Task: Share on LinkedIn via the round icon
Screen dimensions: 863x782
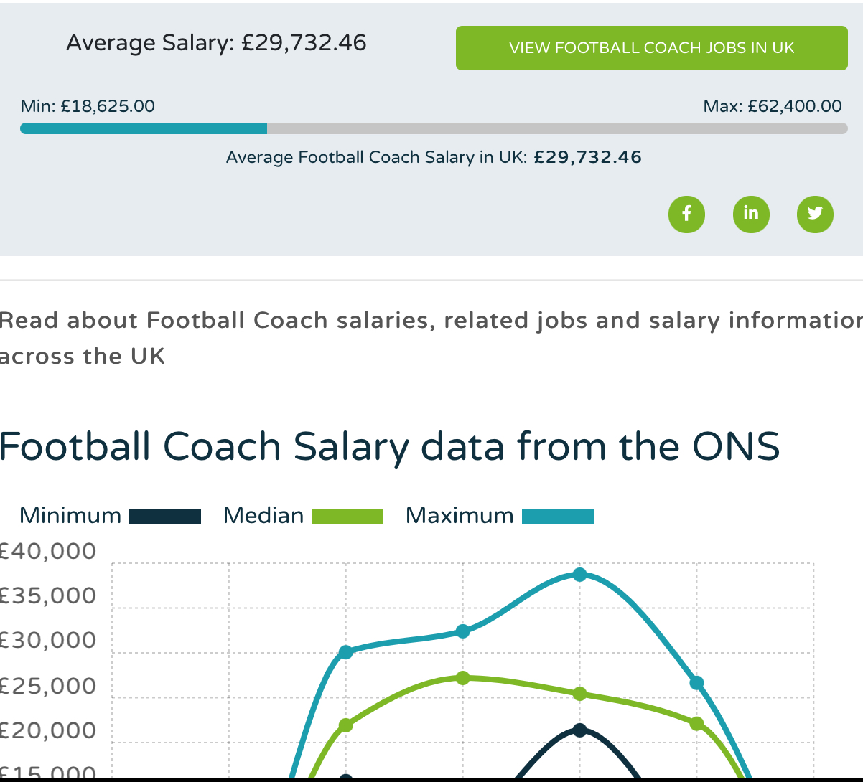Action: pyautogui.click(x=751, y=214)
